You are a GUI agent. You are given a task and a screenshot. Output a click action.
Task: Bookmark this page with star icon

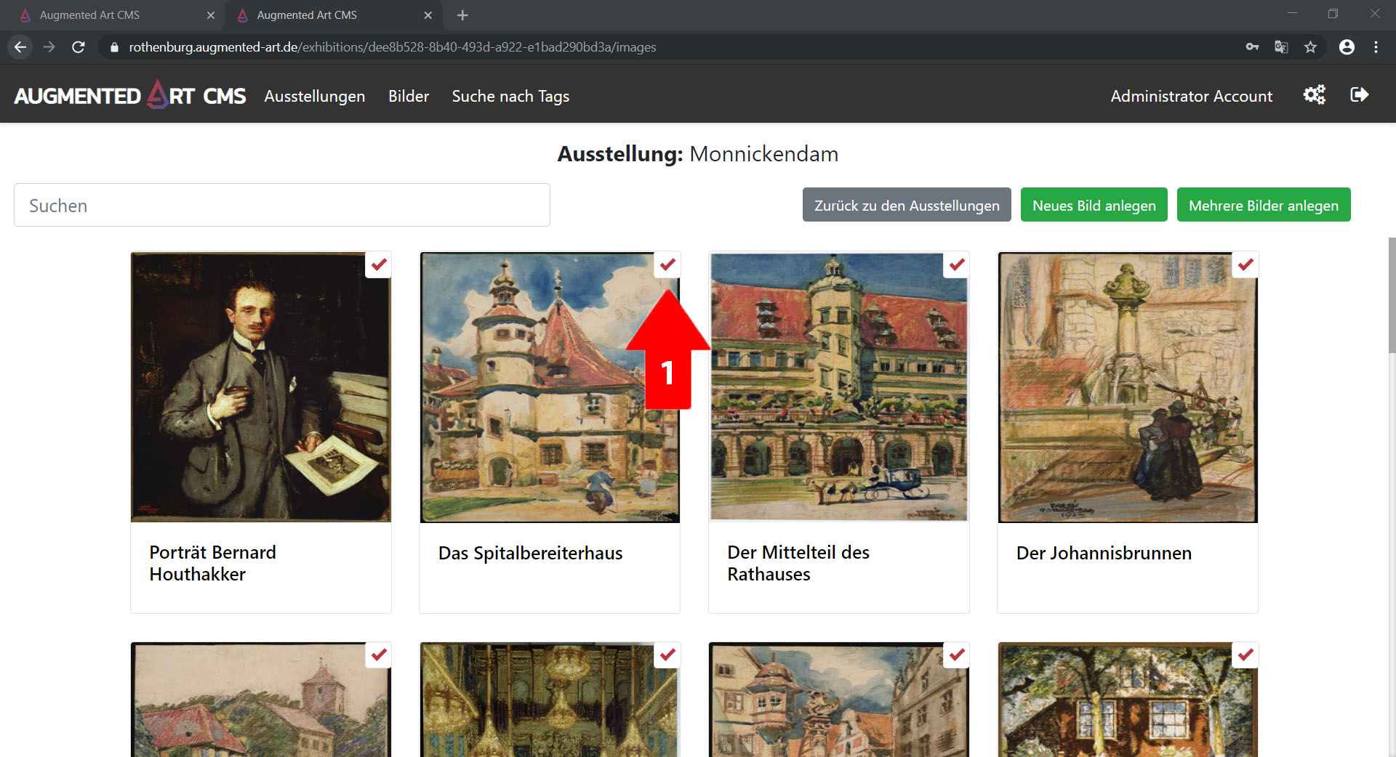coord(1310,47)
